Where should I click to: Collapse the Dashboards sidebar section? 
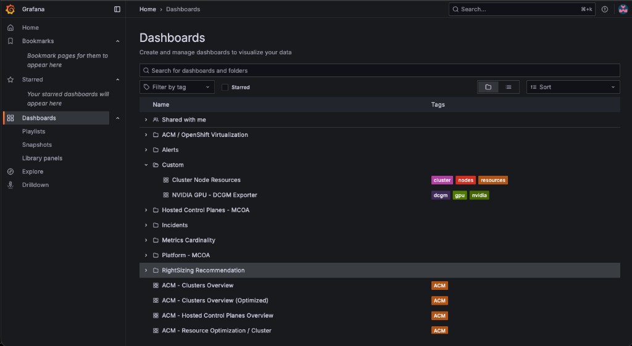(118, 118)
